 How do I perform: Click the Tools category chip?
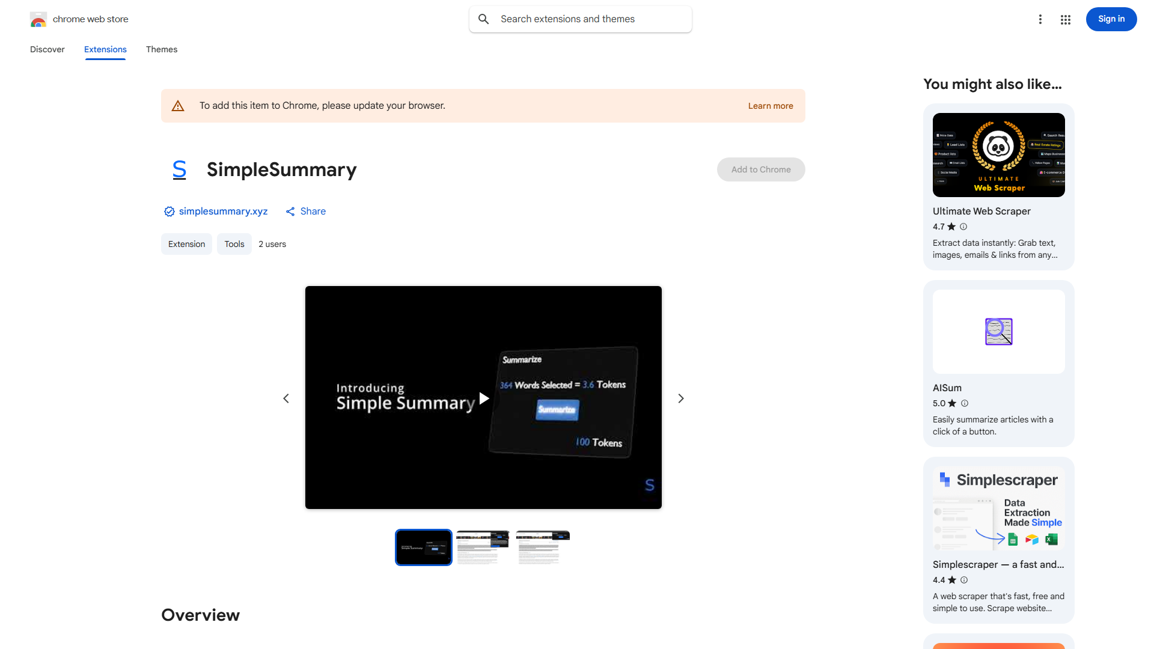(234, 244)
